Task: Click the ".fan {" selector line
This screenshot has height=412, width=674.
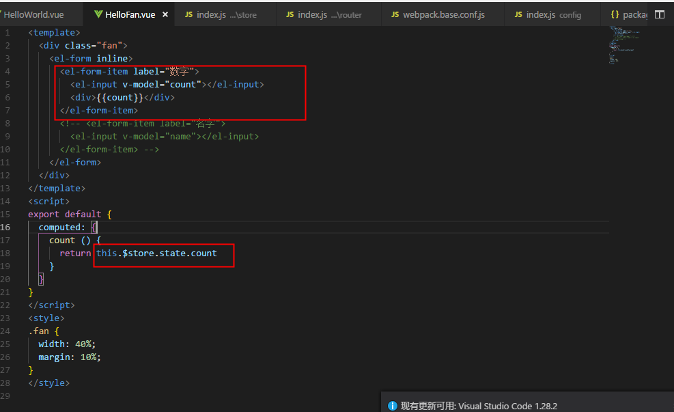Action: (44, 331)
